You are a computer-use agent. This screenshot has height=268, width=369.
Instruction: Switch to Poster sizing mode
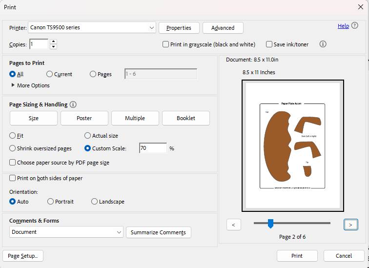pyautogui.click(x=84, y=118)
